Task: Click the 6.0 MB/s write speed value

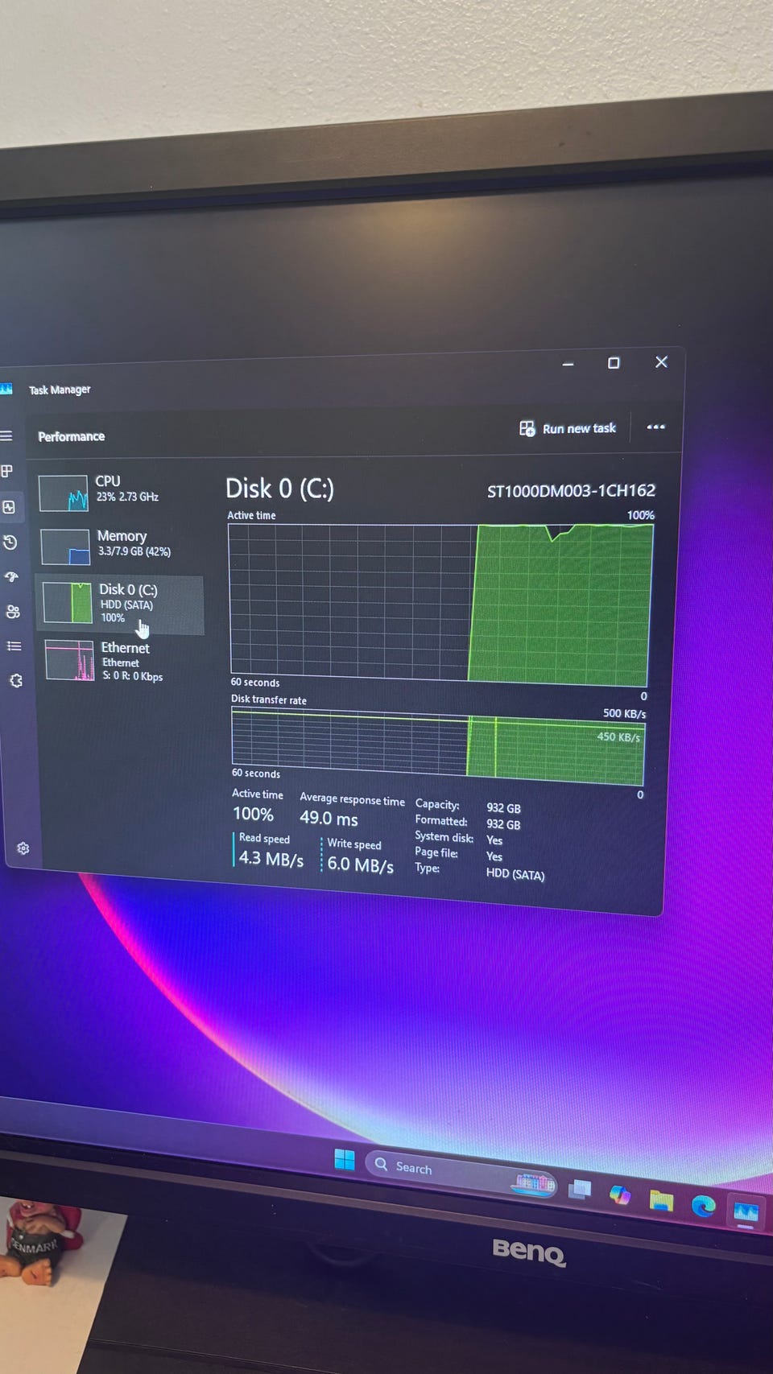Action: coord(360,865)
